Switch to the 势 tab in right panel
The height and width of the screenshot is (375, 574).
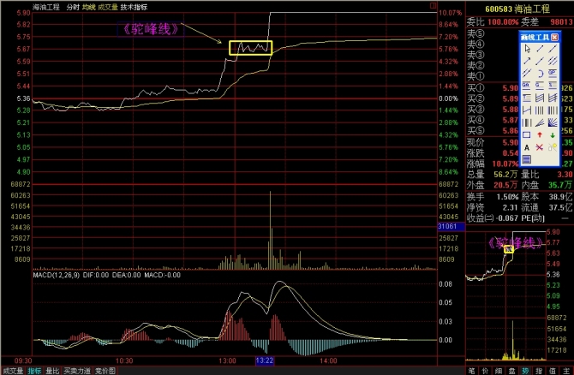click(x=525, y=371)
